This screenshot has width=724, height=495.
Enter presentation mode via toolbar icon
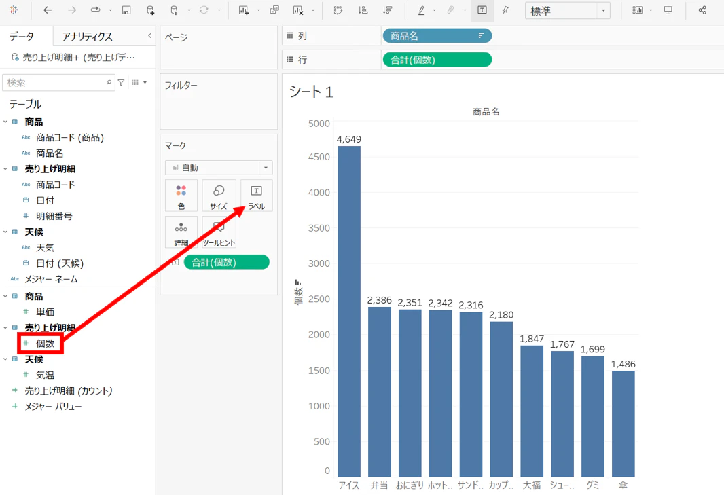pyautogui.click(x=668, y=10)
